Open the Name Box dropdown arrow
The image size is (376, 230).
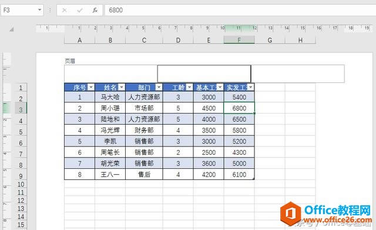coord(39,10)
